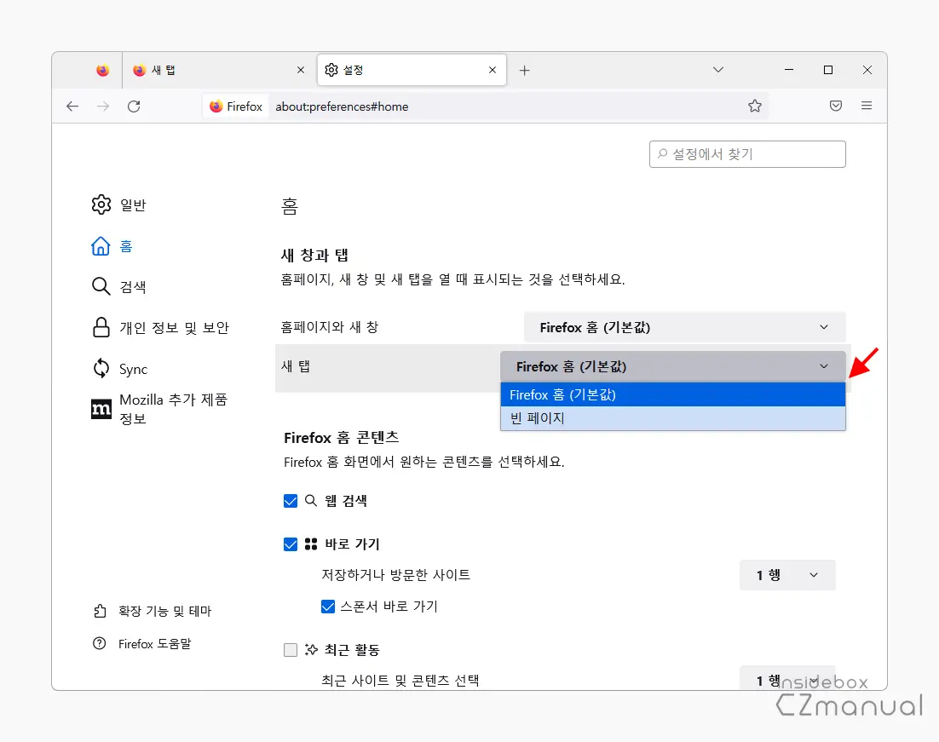Toggle the 바로 가기 checkbox
This screenshot has width=939, height=742.
[291, 544]
